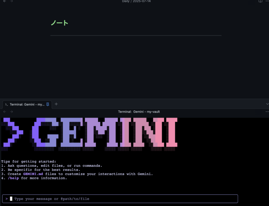Toggle reading view book icon
269x206 pixels.
pyautogui.click(x=260, y=1)
